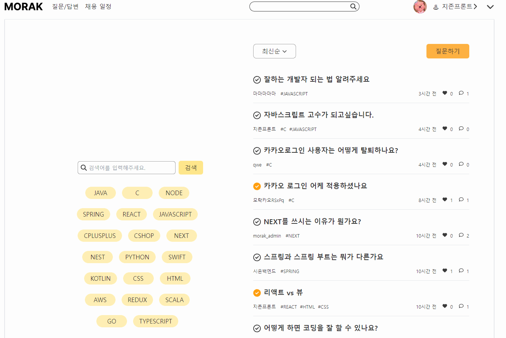Click check icon beside NEXT를 쓰시는 이유가 뭔가요
This screenshot has height=338, width=506.
coord(257,222)
